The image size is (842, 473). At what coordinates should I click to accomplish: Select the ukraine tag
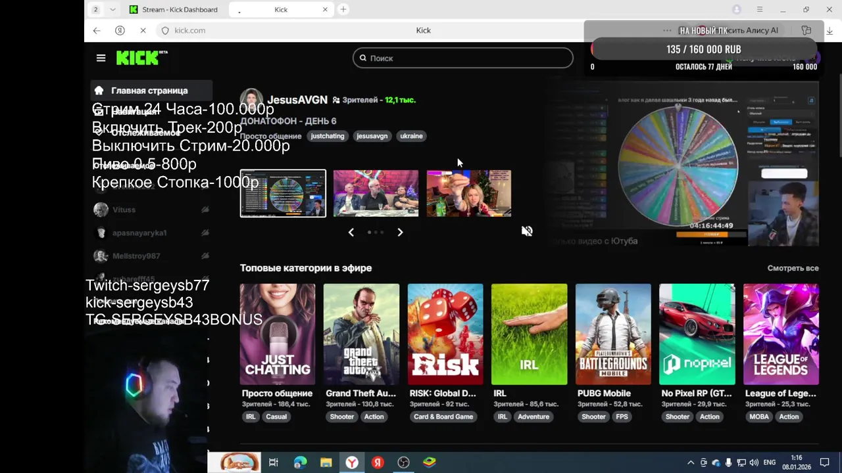[411, 136]
